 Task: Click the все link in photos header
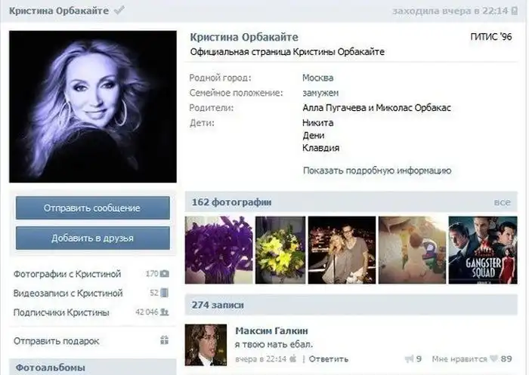[503, 202]
